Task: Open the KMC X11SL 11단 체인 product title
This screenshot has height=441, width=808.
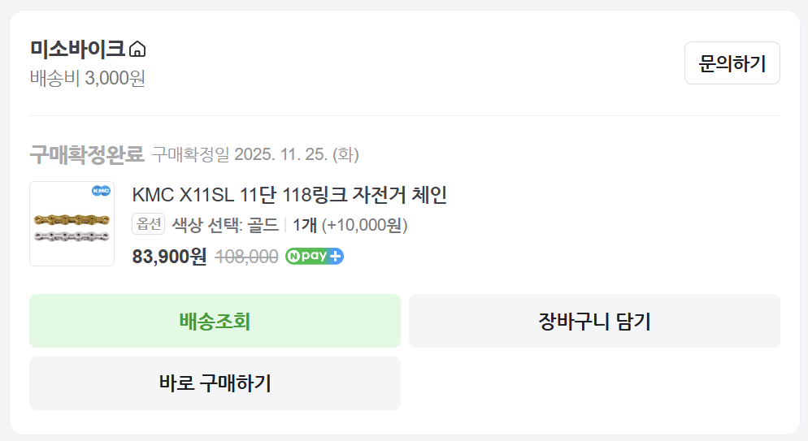Action: [289, 195]
